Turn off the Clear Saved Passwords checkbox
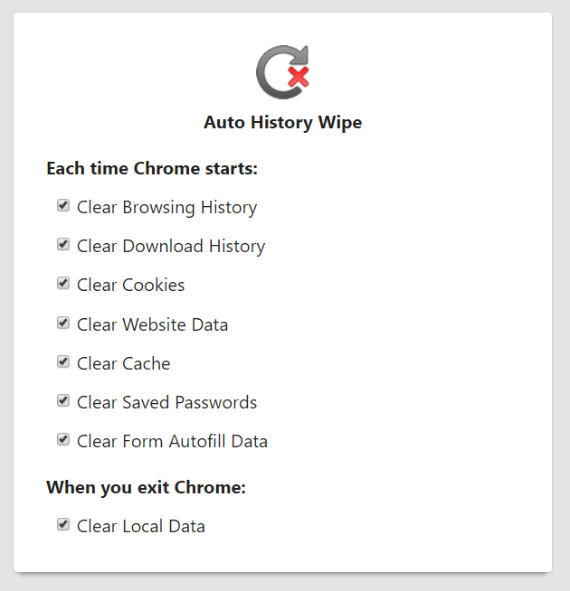Viewport: 570px width, 591px height. [x=63, y=400]
